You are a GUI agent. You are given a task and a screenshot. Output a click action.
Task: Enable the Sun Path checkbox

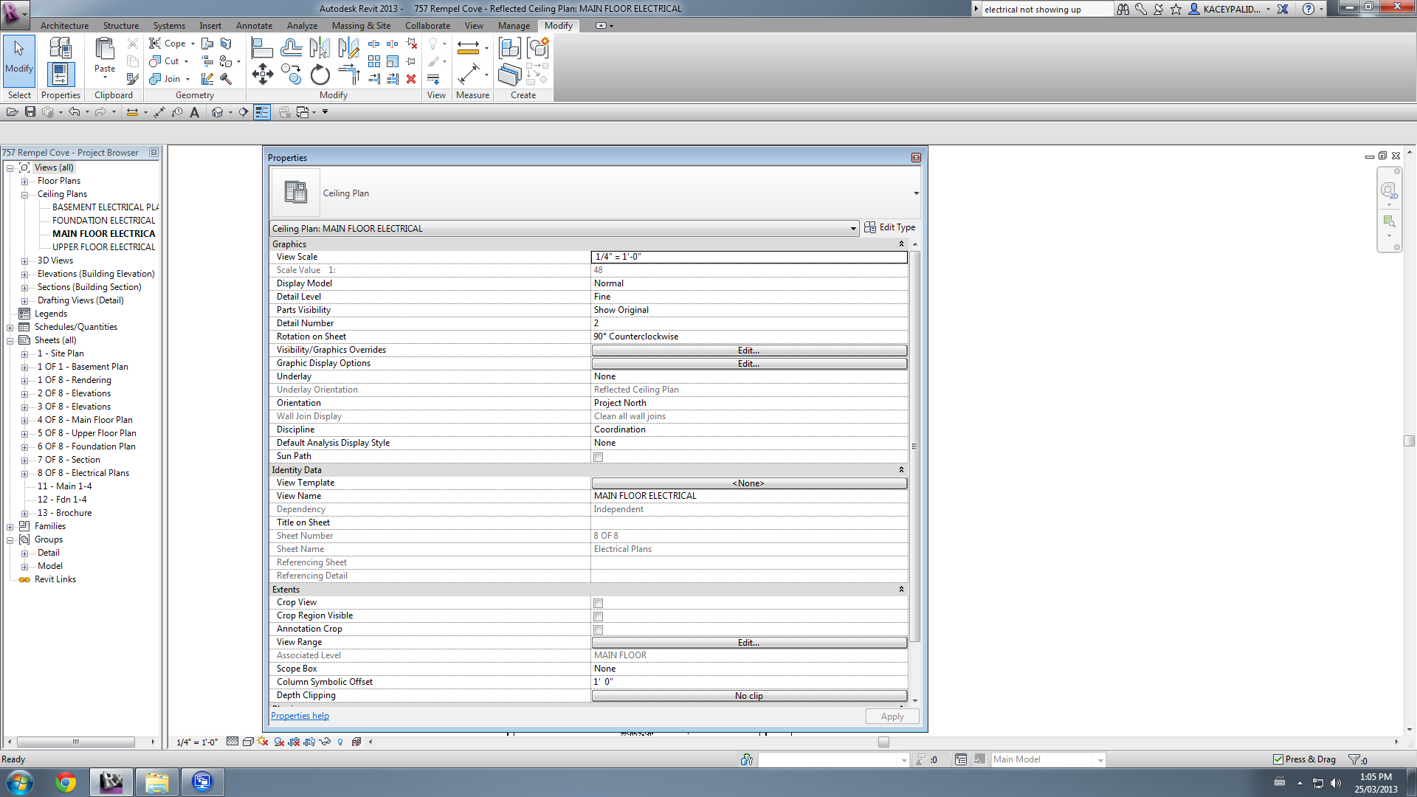599,458
